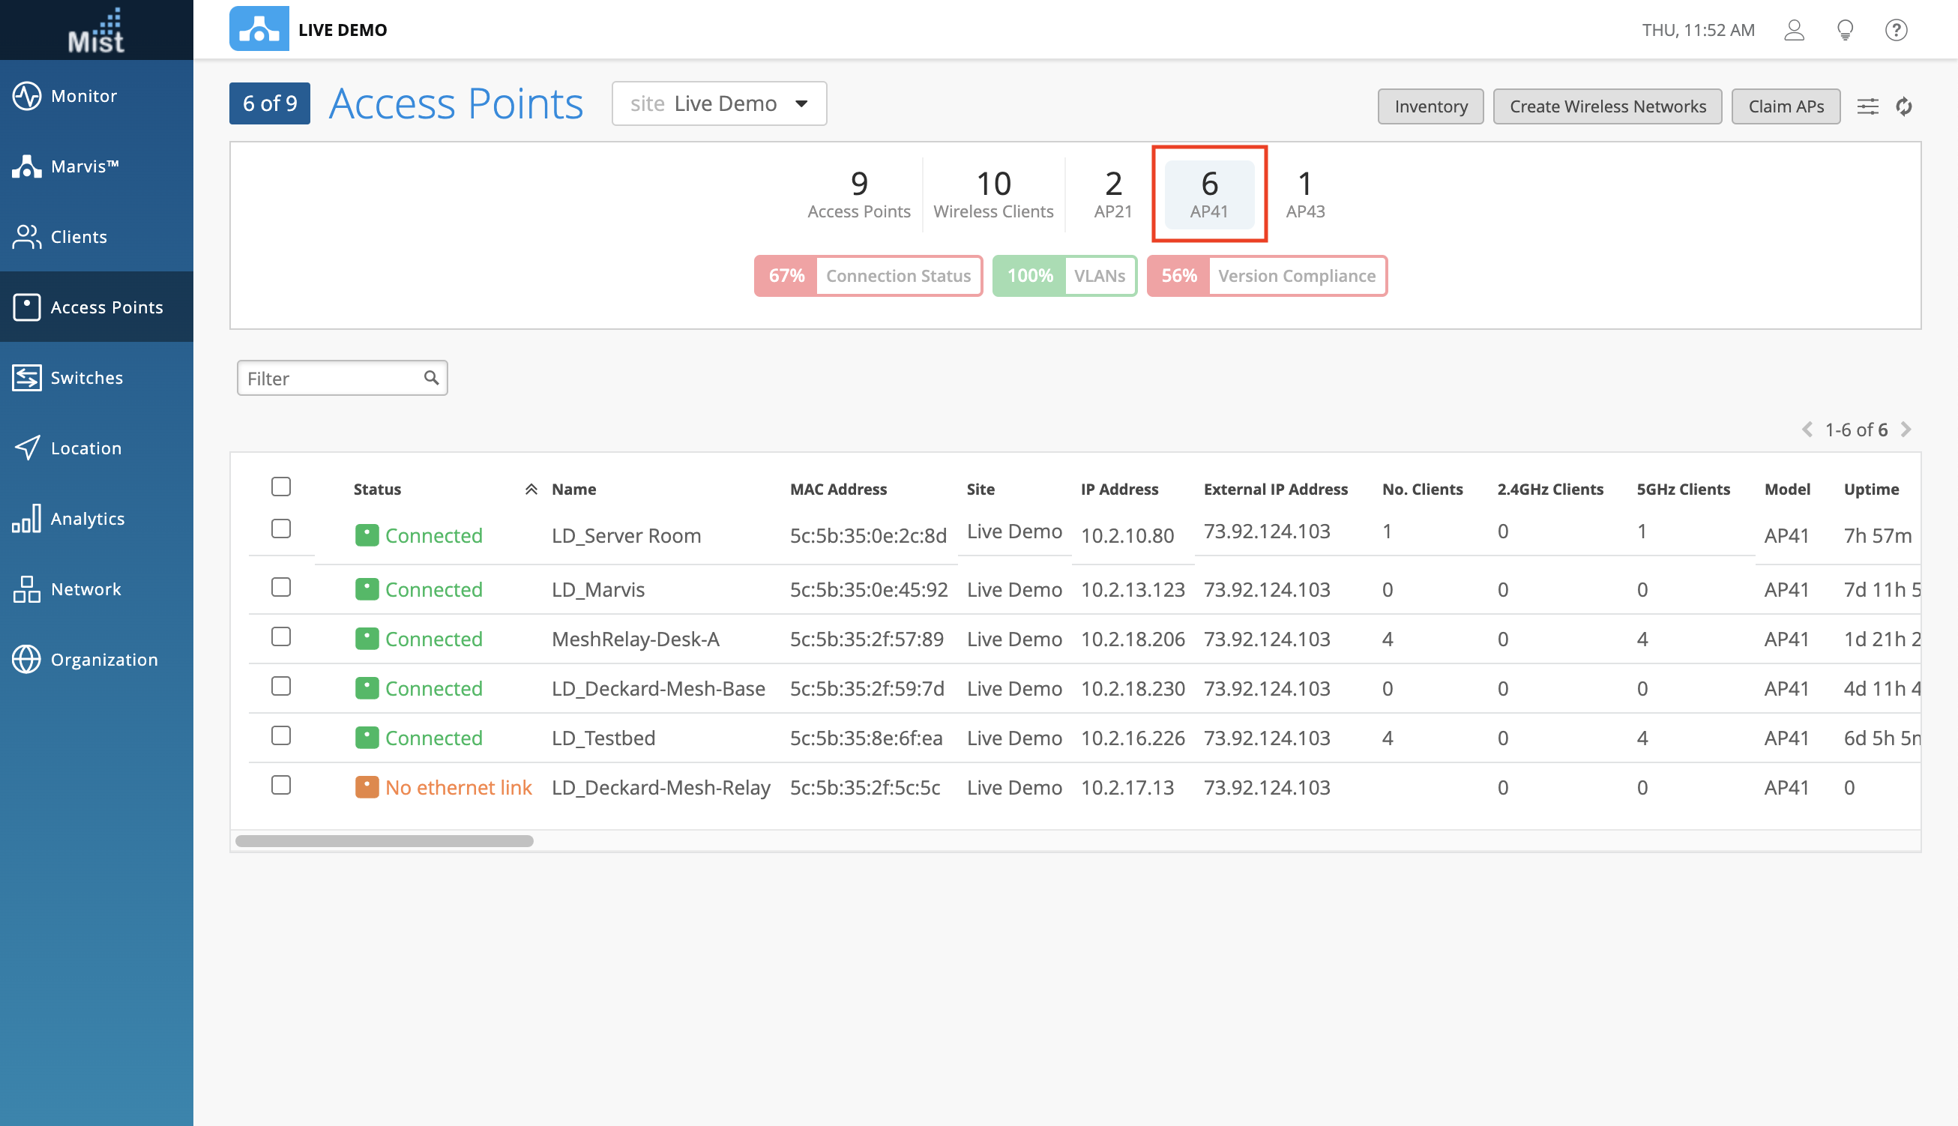The width and height of the screenshot is (1958, 1126).
Task: Click the refresh icon near Claim APs
Action: (x=1904, y=106)
